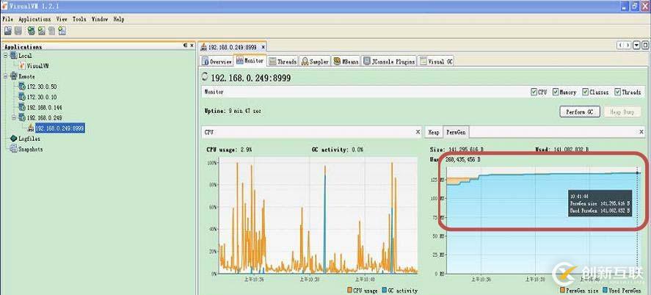Switch to the Threads tab
The height and width of the screenshot is (295, 651).
283,62
